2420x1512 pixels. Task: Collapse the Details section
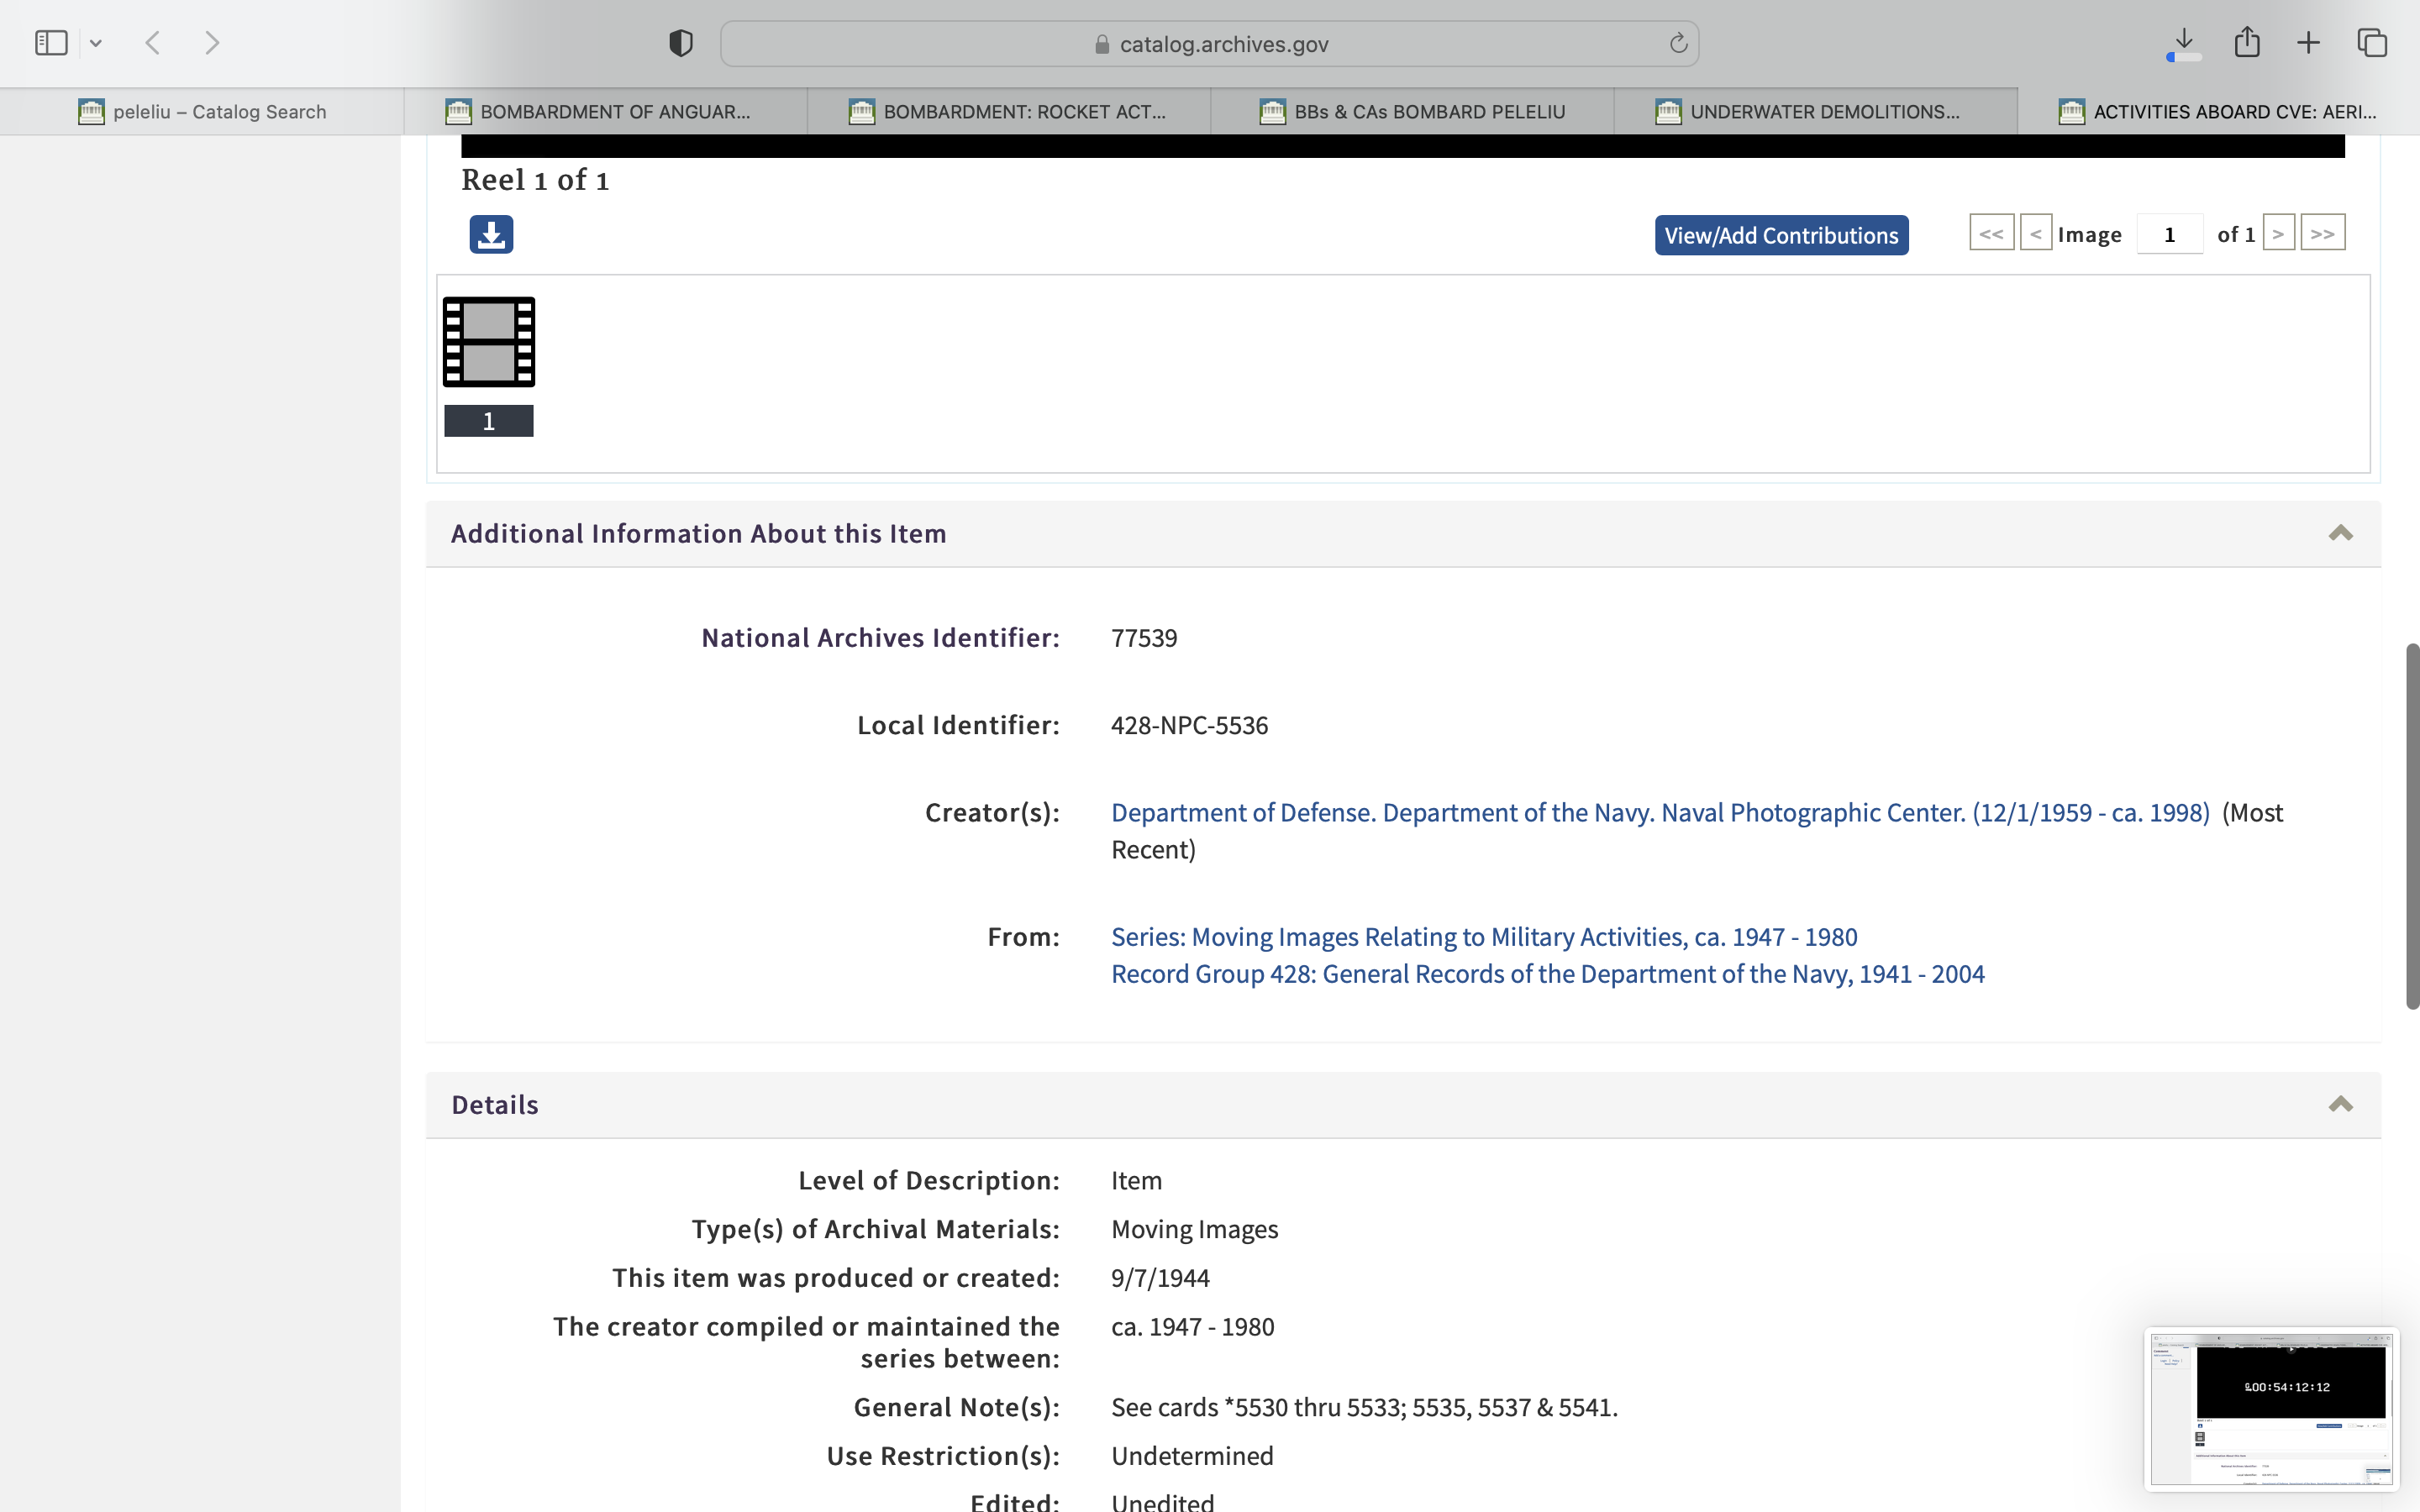coord(2340,1104)
